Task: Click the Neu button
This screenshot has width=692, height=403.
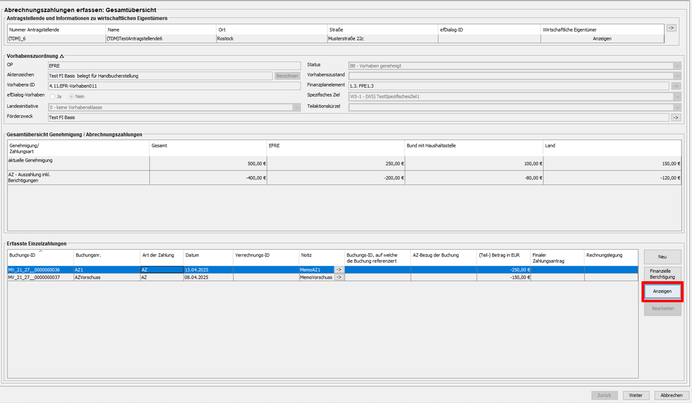Action: (x=662, y=257)
